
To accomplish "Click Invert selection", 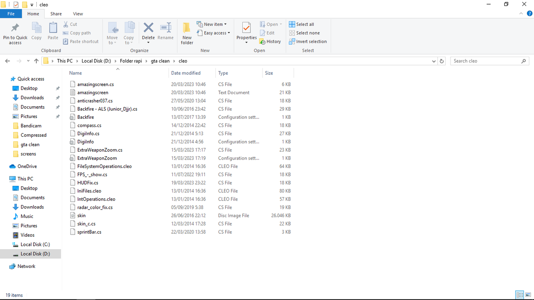I will pyautogui.click(x=308, y=42).
